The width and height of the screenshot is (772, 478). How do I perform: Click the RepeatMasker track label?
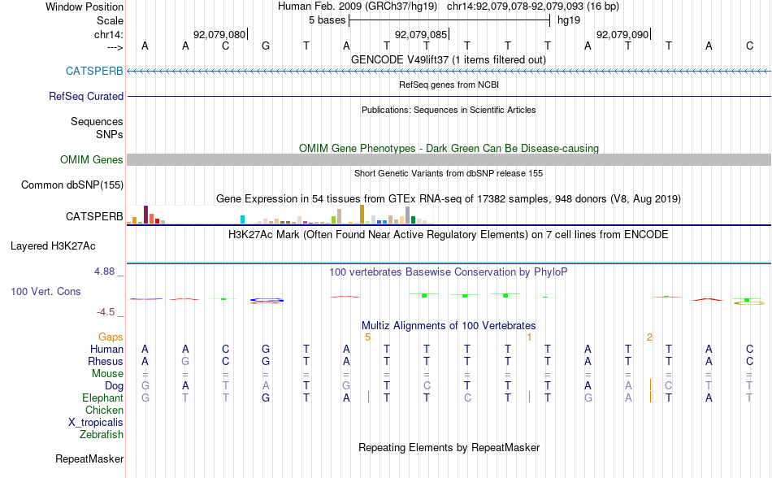click(89, 459)
